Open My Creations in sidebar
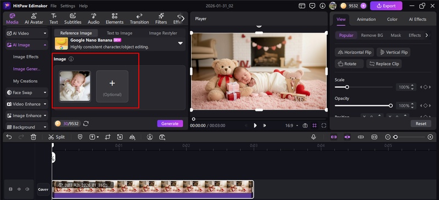 click(25, 81)
